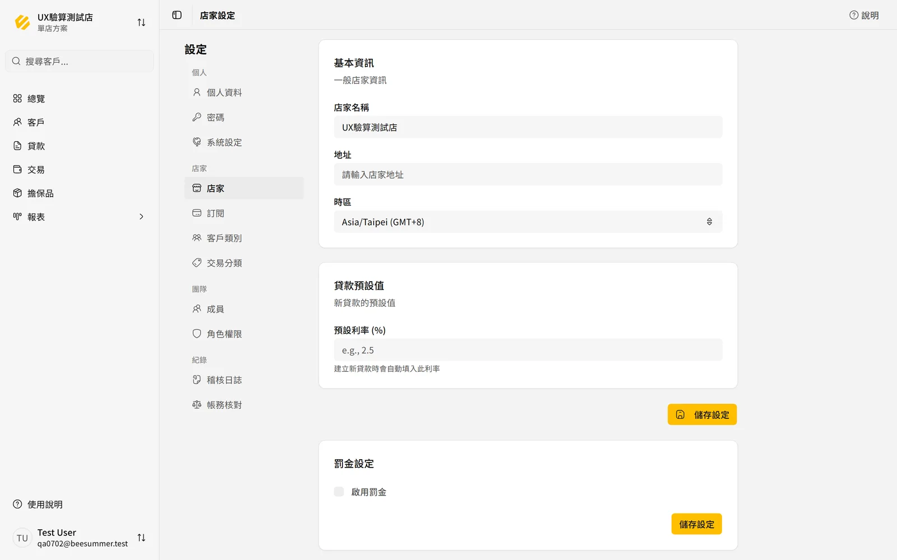Save penalty settings in 罰金設定 card
897x560 pixels.
[x=696, y=524]
